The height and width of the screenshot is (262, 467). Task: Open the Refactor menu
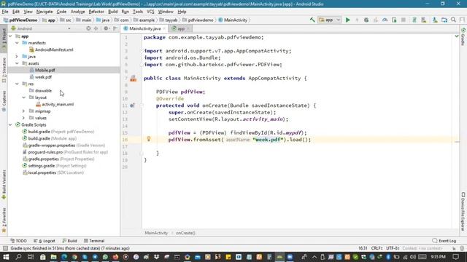pos(96,12)
